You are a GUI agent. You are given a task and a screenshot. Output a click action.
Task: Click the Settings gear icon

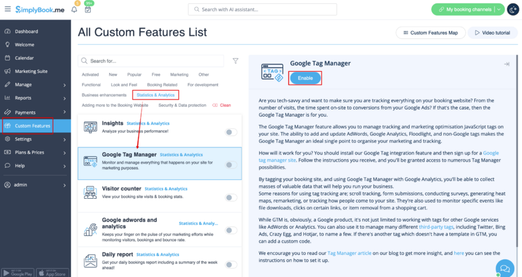coord(7,139)
